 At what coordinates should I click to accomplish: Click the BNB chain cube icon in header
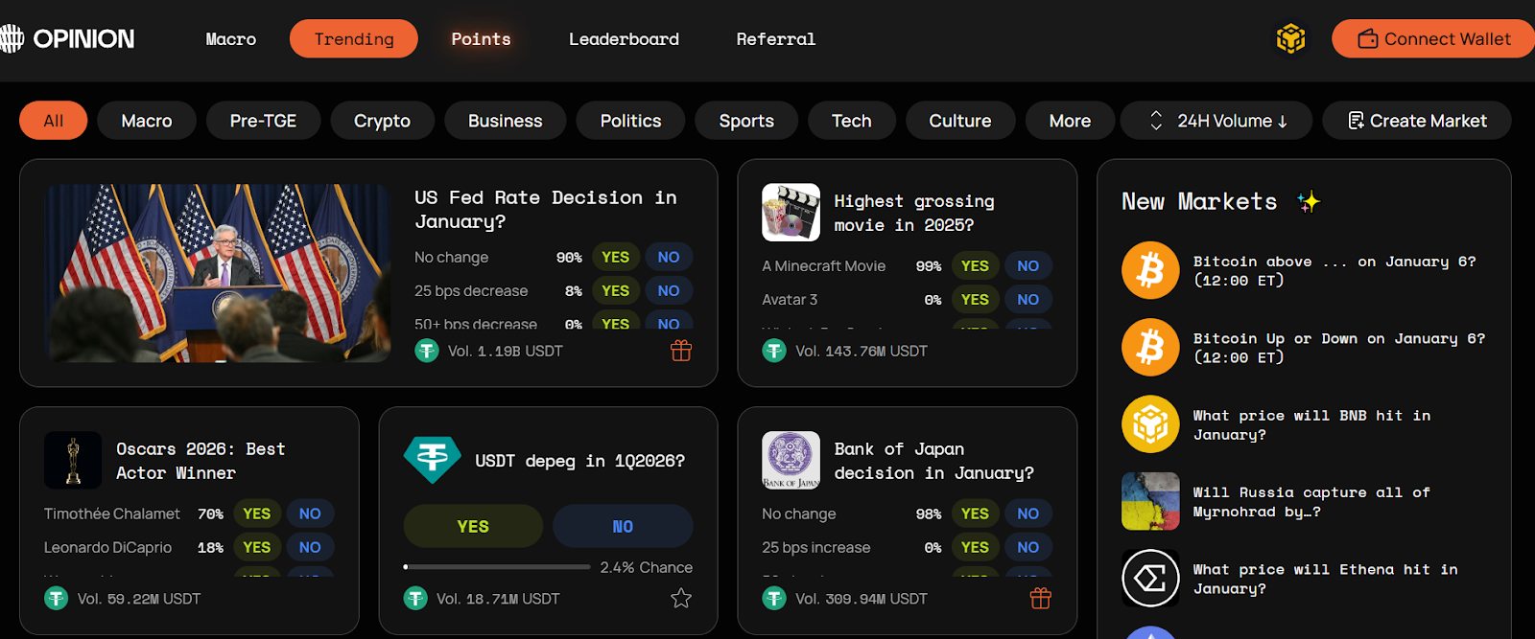1290,39
